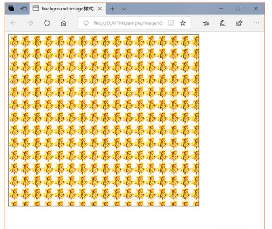Screen dimensions: 272x229
Task: Click the Forward navigation arrow
Action: tap(30, 23)
